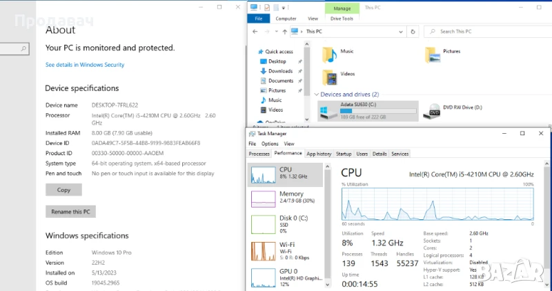Viewport: 552px width, 291px height.
Task: Open the Videos folder icon
Action: (331, 77)
